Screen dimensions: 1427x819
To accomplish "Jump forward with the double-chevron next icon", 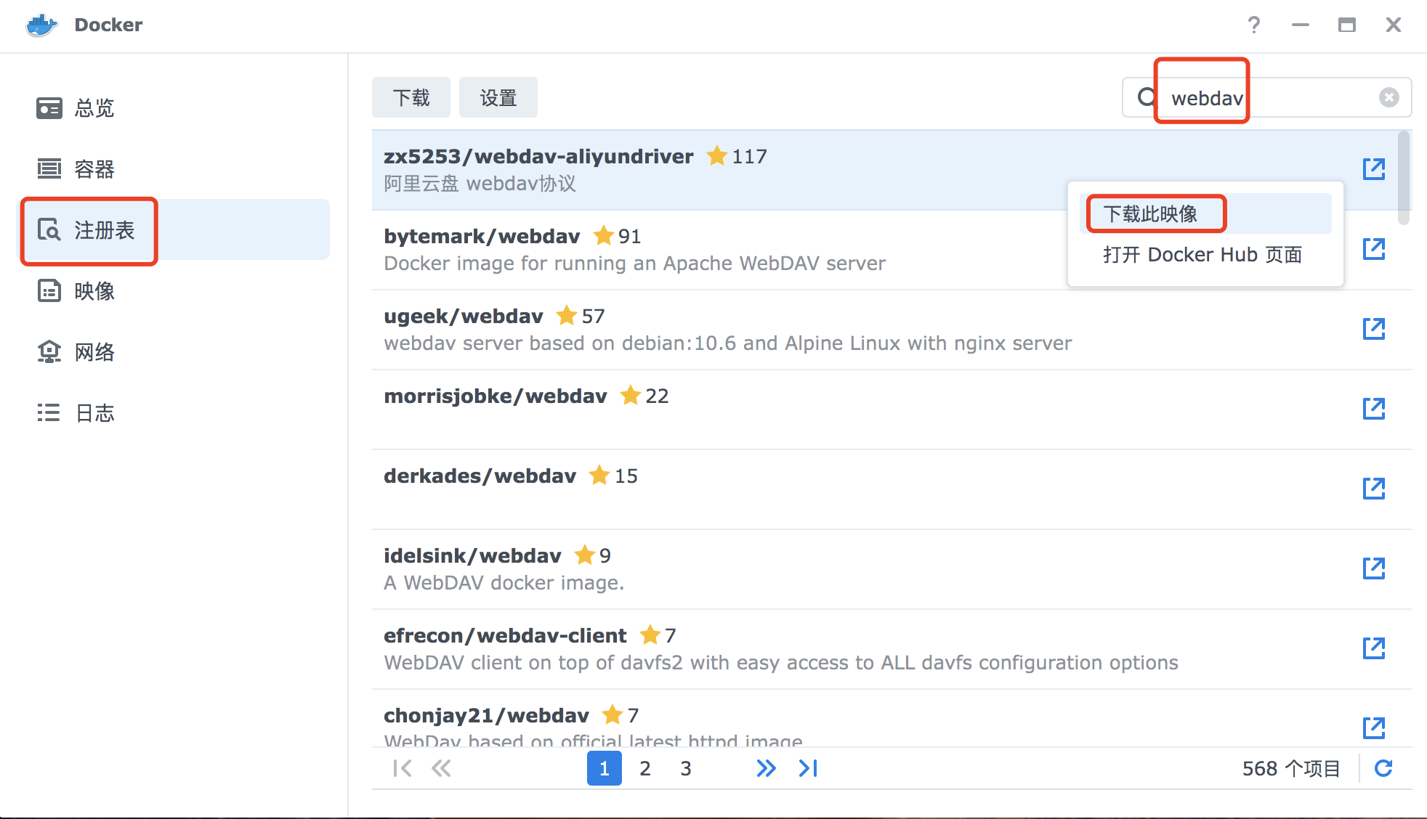I will click(x=766, y=768).
